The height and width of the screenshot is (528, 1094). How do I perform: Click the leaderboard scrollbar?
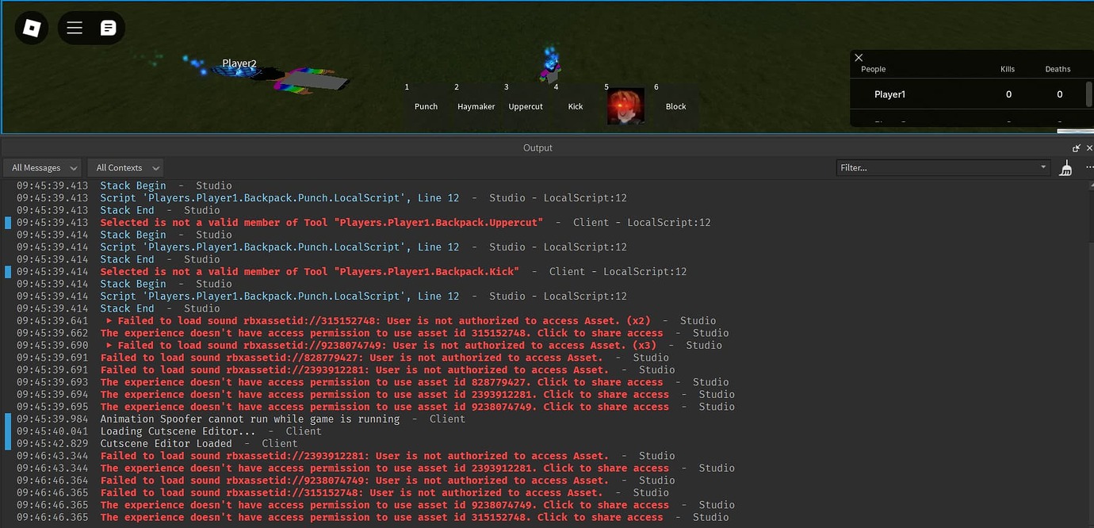tap(1089, 94)
